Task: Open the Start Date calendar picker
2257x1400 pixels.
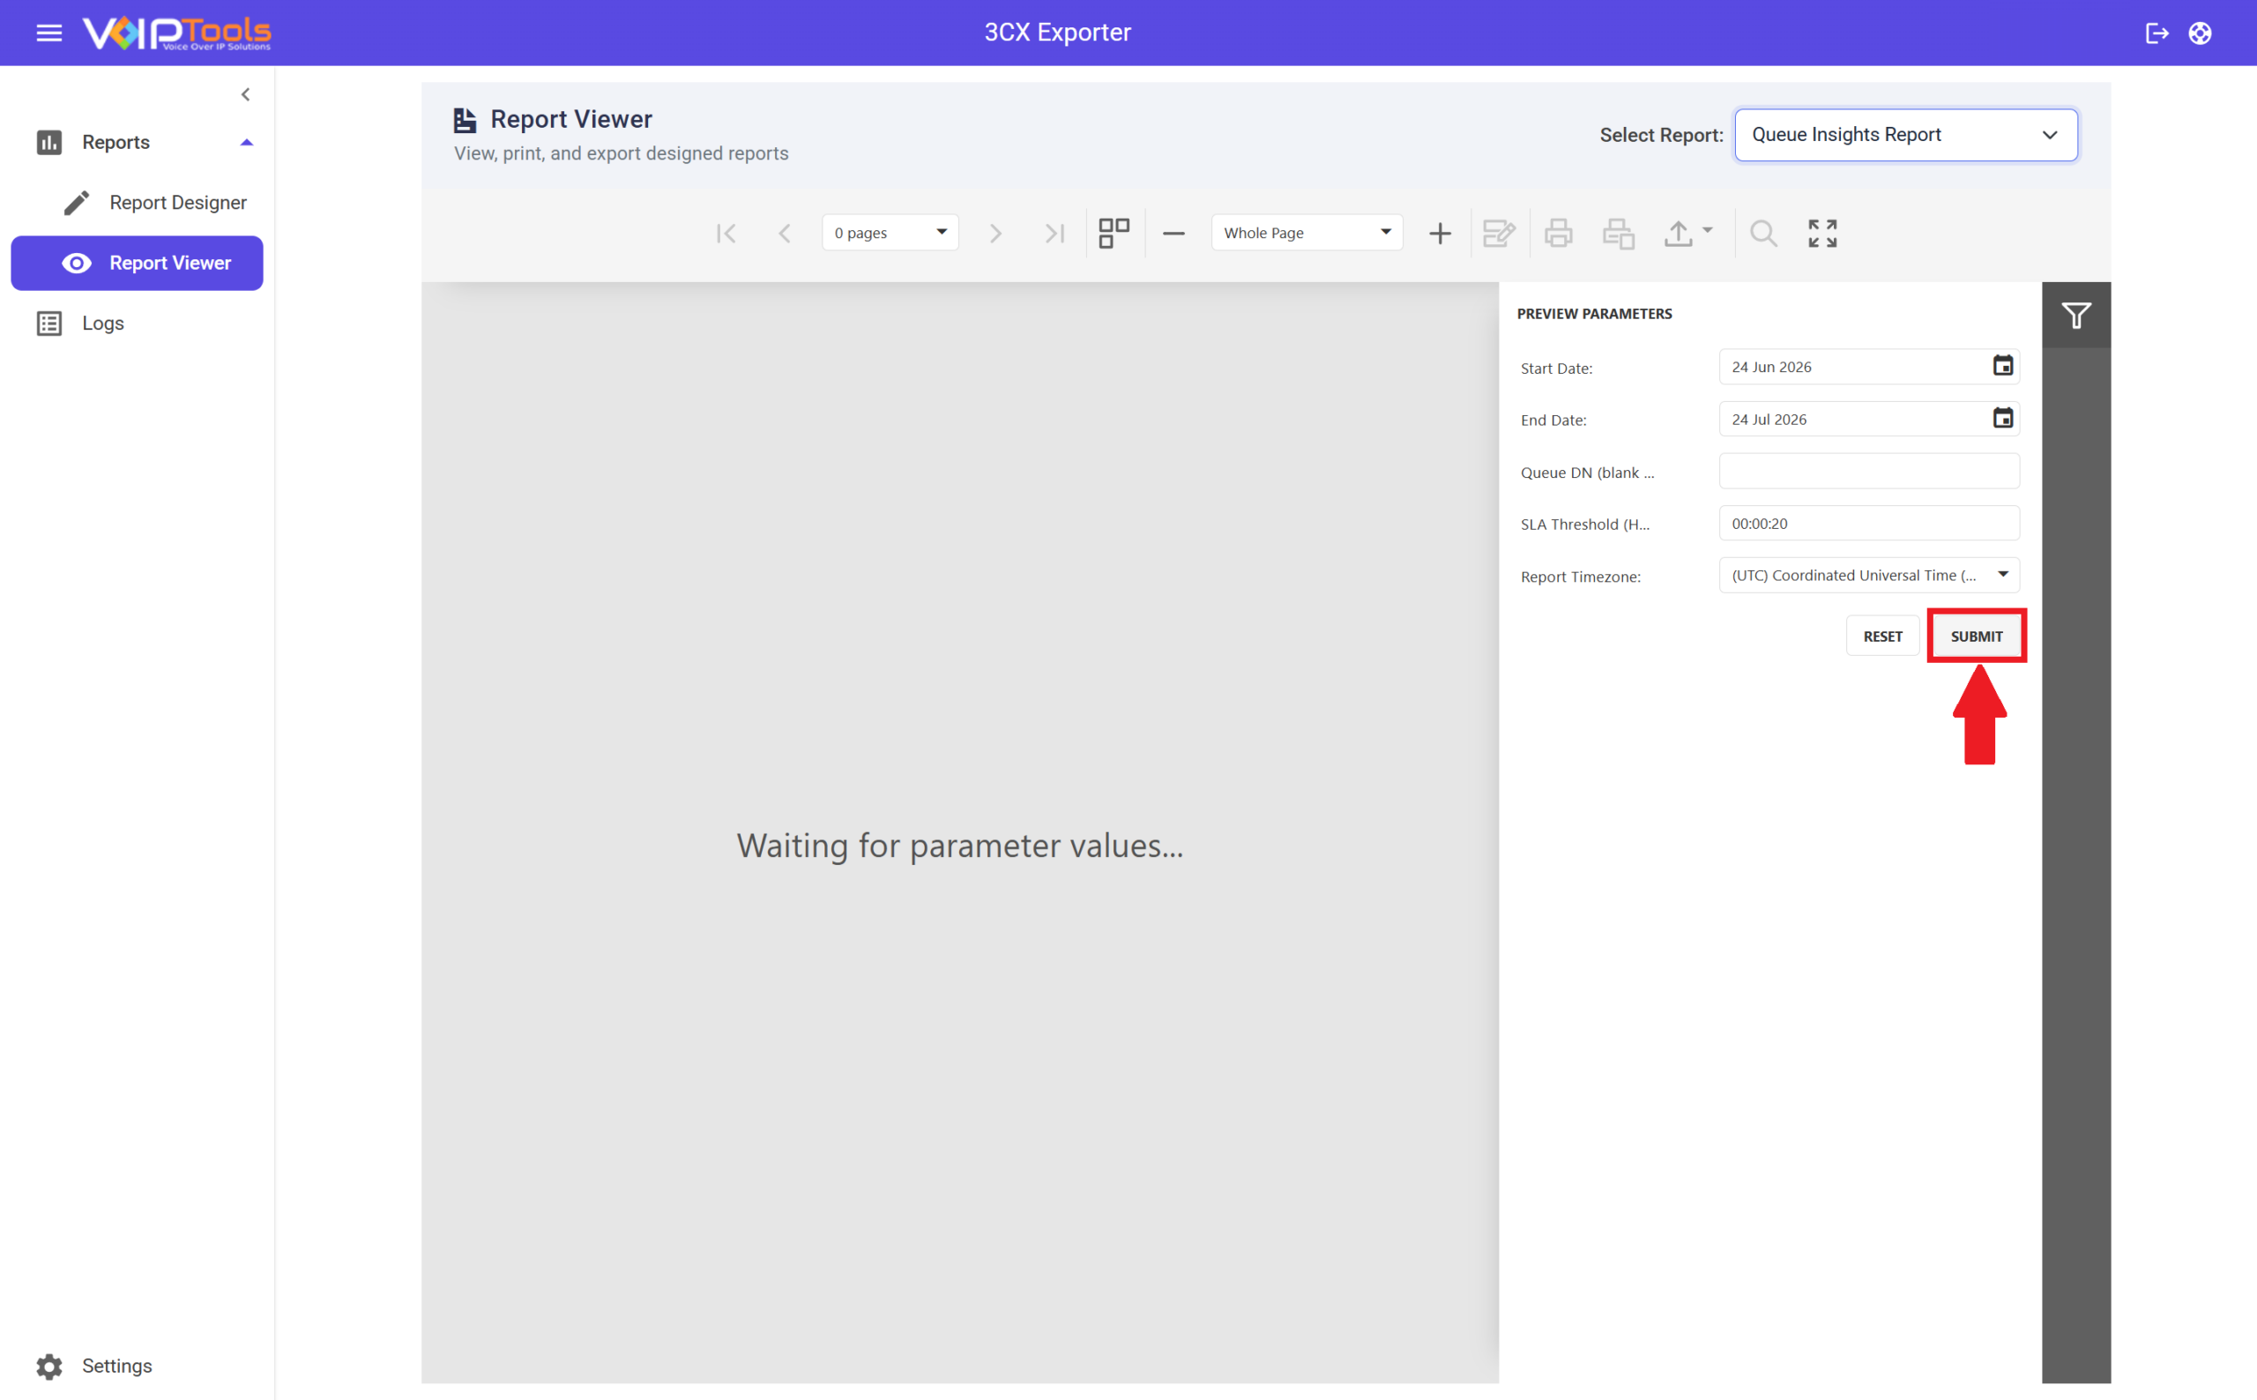Action: coord(2001,367)
